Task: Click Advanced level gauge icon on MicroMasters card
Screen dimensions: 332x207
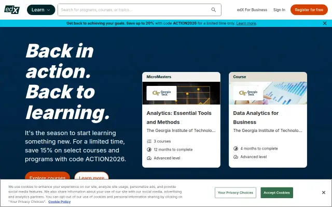Action: point(149,158)
